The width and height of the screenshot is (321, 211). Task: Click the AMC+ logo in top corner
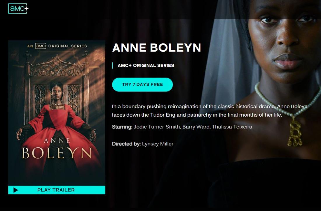18,8
